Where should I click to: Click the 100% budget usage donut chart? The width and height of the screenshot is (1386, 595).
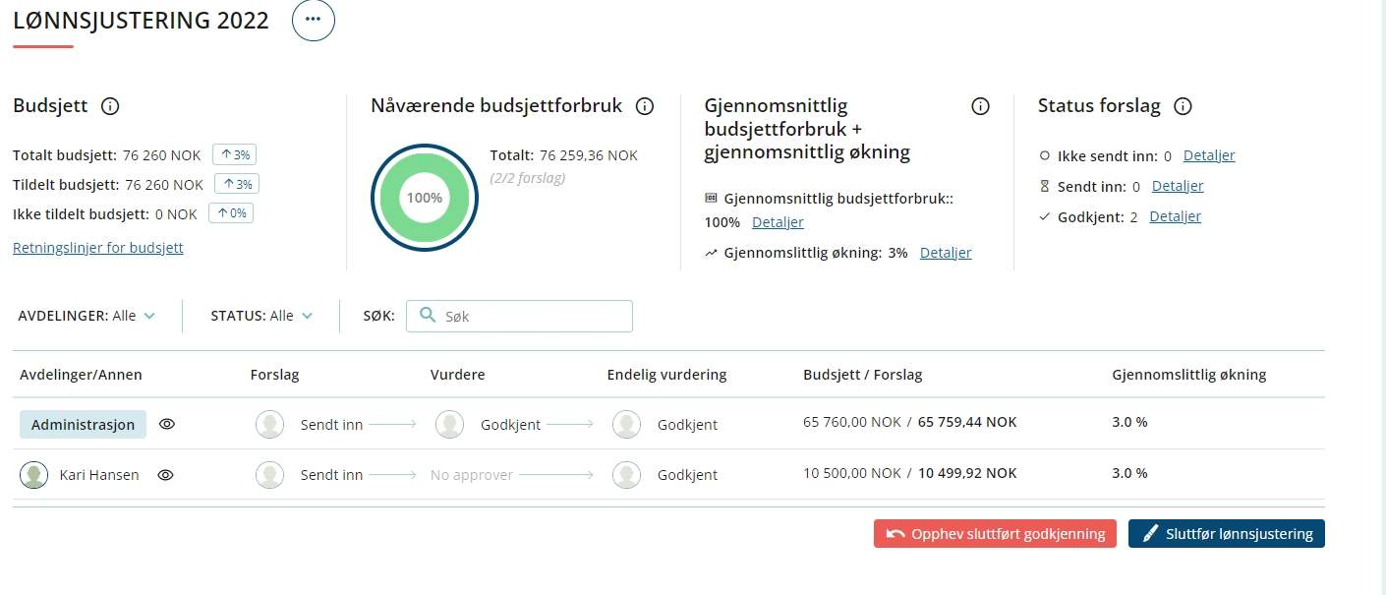[424, 198]
